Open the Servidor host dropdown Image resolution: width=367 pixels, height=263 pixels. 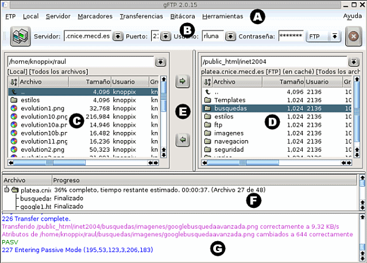tap(117, 37)
